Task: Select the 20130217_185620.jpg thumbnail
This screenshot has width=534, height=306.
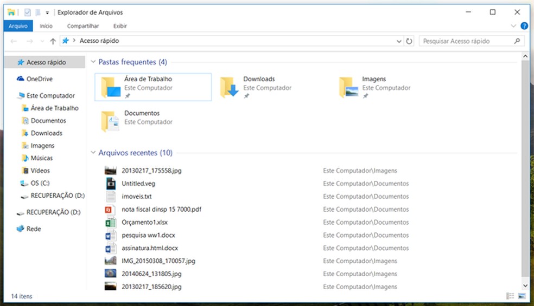Action: tap(110, 287)
